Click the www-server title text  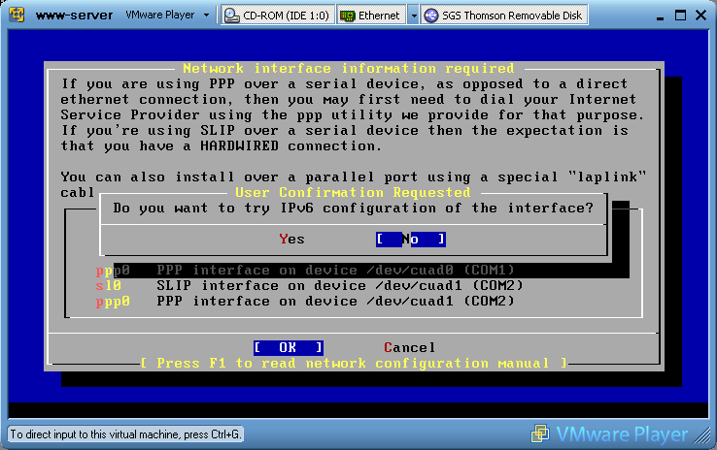(x=74, y=16)
